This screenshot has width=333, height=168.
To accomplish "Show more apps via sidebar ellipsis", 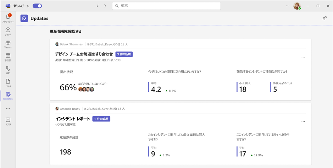I will click(8, 109).
